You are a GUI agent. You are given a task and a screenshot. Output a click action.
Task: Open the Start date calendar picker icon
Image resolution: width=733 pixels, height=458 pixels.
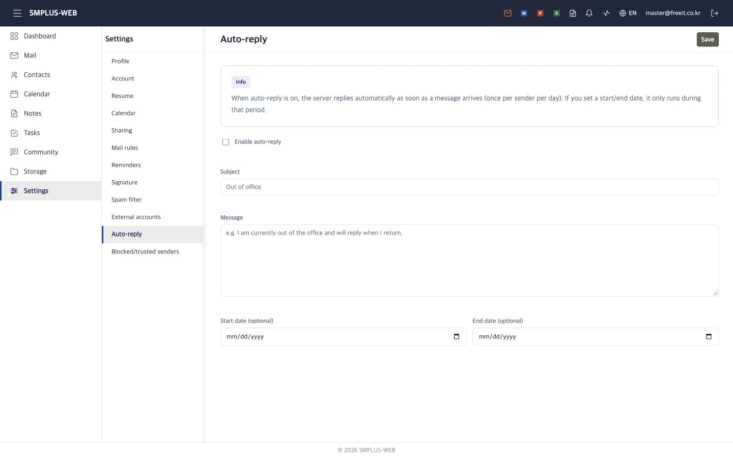[x=457, y=336]
